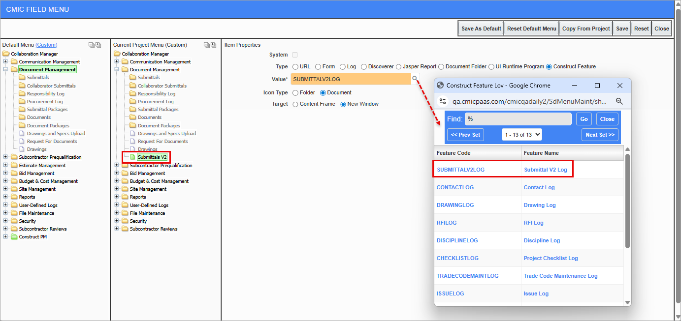Click Security folder icon in Current Project Menu
This screenshot has width=681, height=321.
pos(125,221)
